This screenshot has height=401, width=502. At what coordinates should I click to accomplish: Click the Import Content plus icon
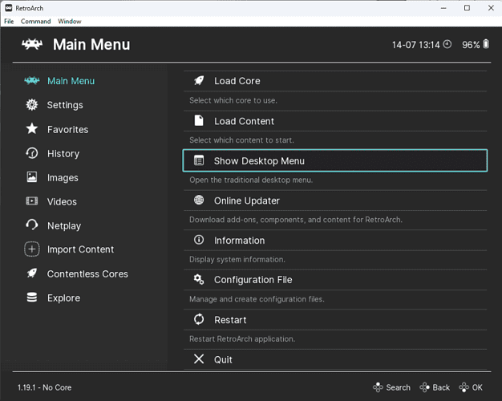pos(32,249)
